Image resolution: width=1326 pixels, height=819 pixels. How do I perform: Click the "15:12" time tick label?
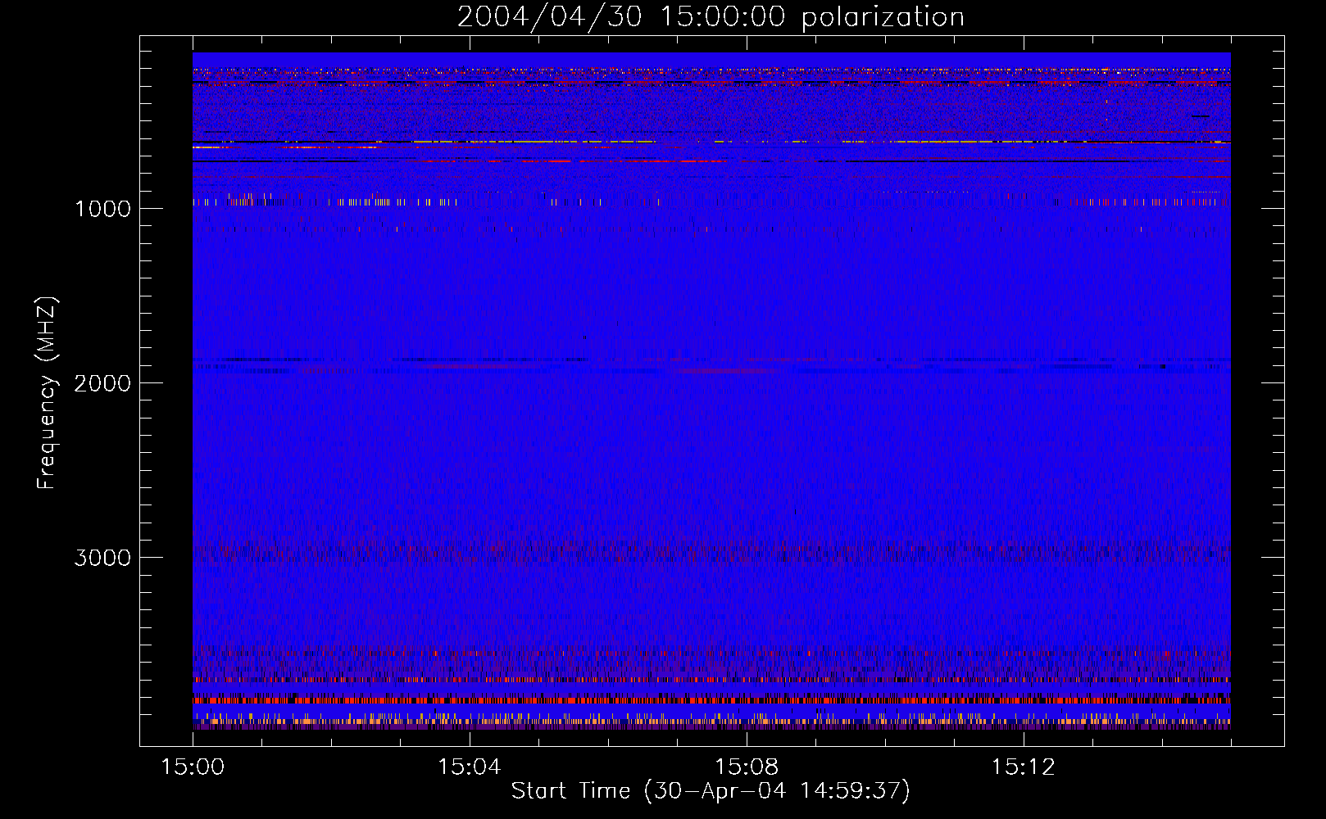tap(1023, 767)
